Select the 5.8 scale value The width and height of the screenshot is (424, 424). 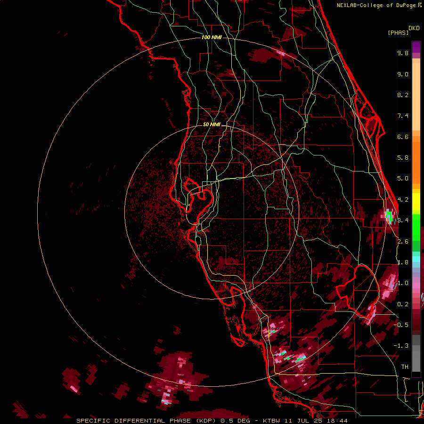(x=403, y=158)
